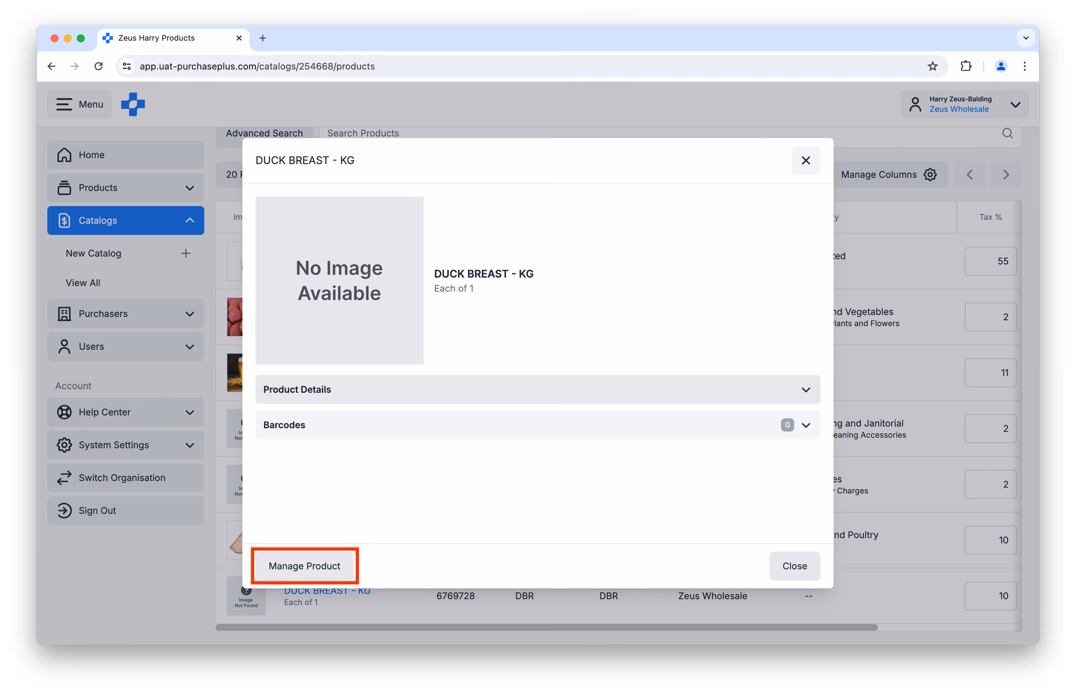The image size is (1076, 693).
Task: Open the DUCK BREAST - KG product link in table
Action: [327, 591]
